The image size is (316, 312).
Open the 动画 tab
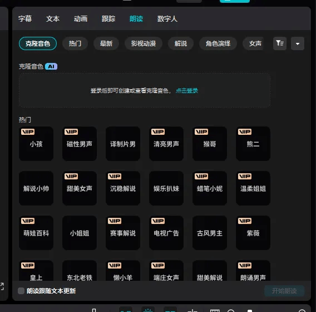coord(81,19)
